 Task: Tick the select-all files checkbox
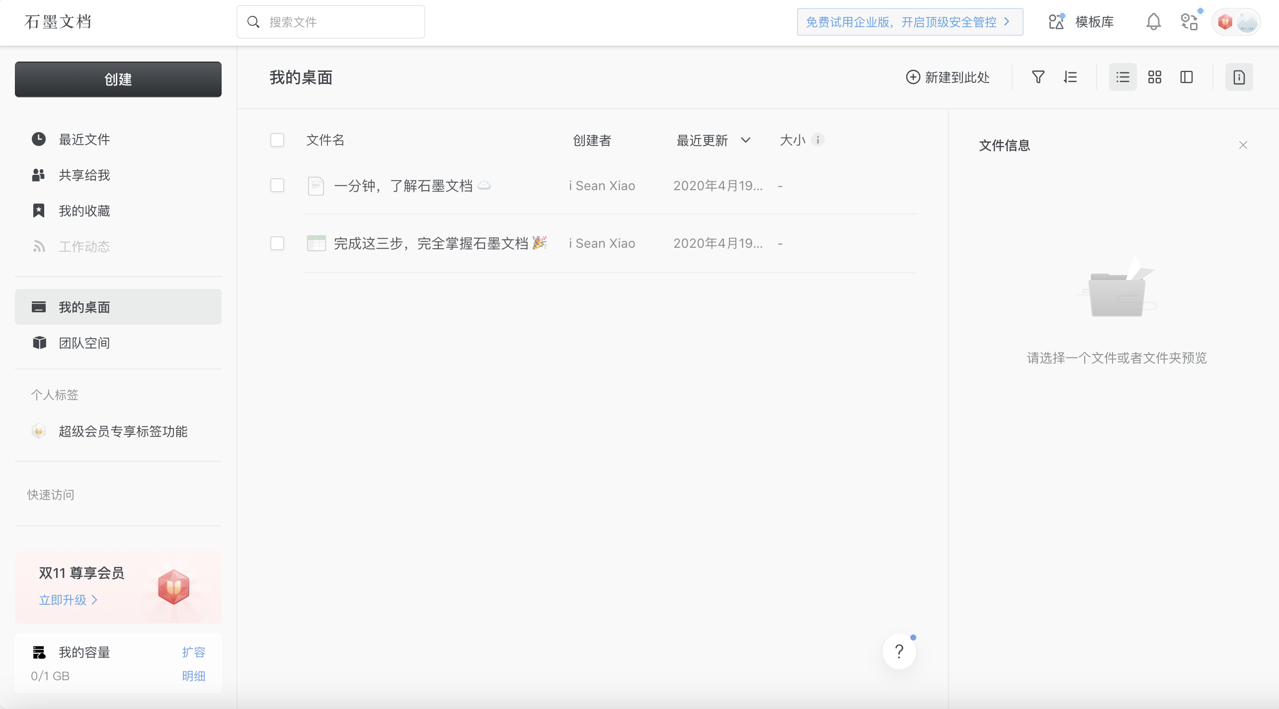coord(277,140)
